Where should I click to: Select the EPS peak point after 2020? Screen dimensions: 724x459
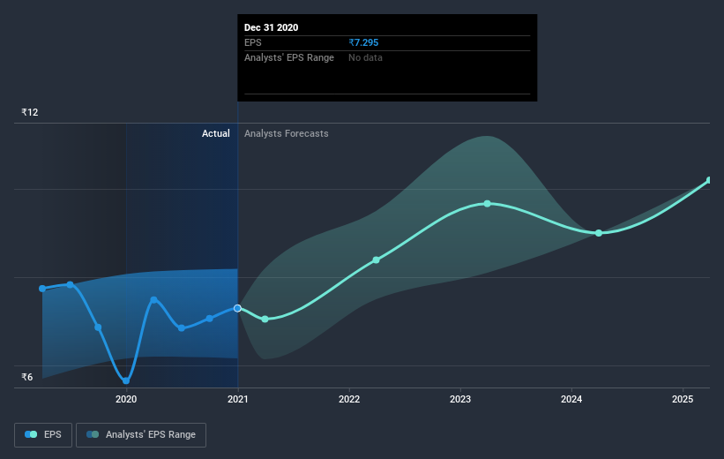(x=153, y=300)
